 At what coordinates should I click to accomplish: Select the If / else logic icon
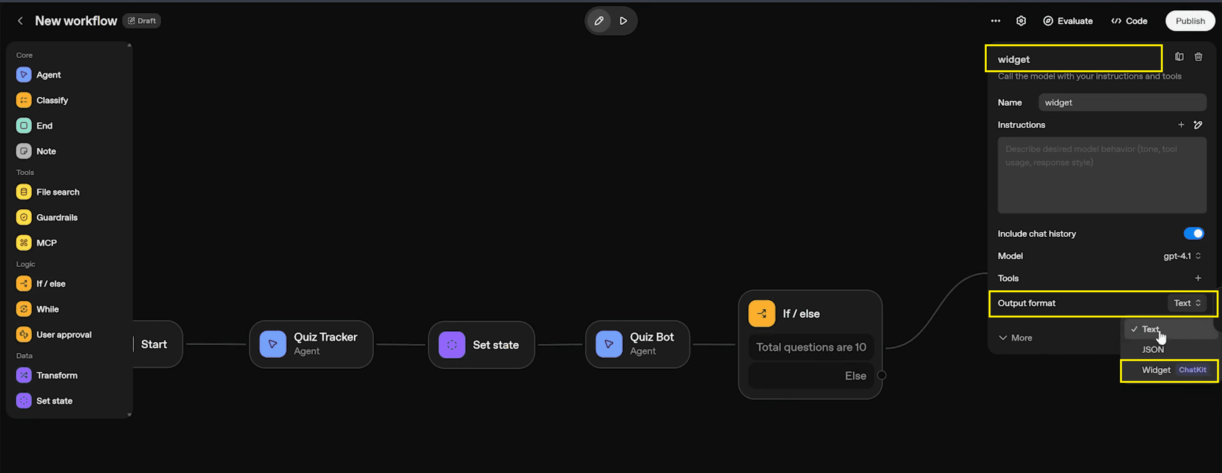(24, 283)
